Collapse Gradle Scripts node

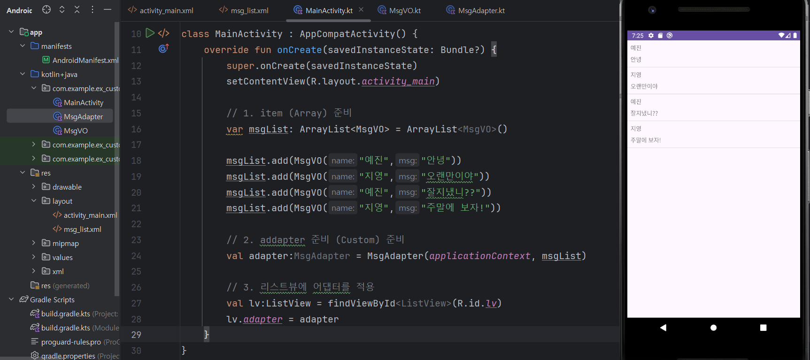coord(11,299)
